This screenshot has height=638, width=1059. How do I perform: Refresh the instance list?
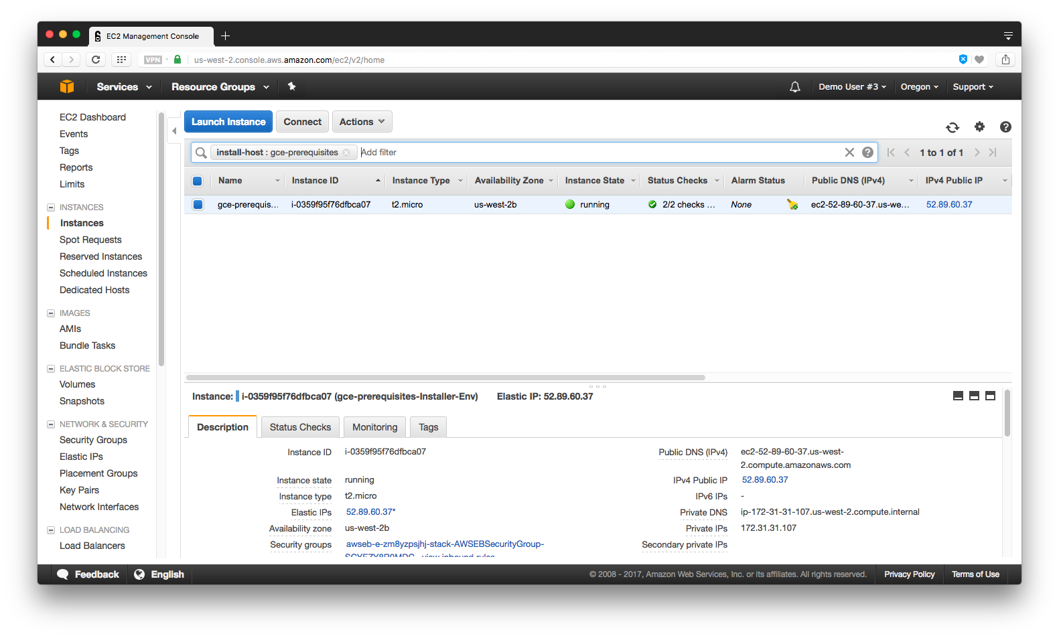pos(952,127)
